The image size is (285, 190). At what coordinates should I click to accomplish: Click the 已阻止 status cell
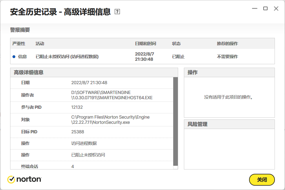[178, 57]
